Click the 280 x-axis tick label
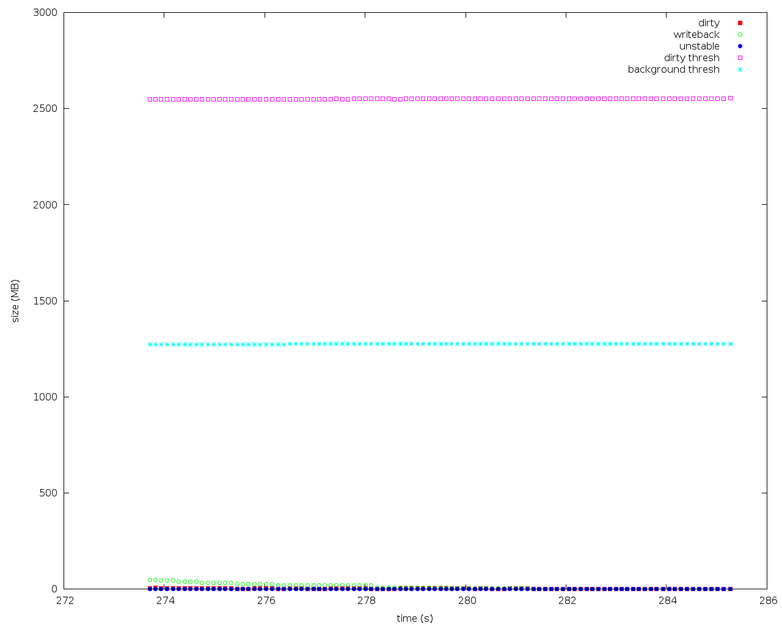 467,600
